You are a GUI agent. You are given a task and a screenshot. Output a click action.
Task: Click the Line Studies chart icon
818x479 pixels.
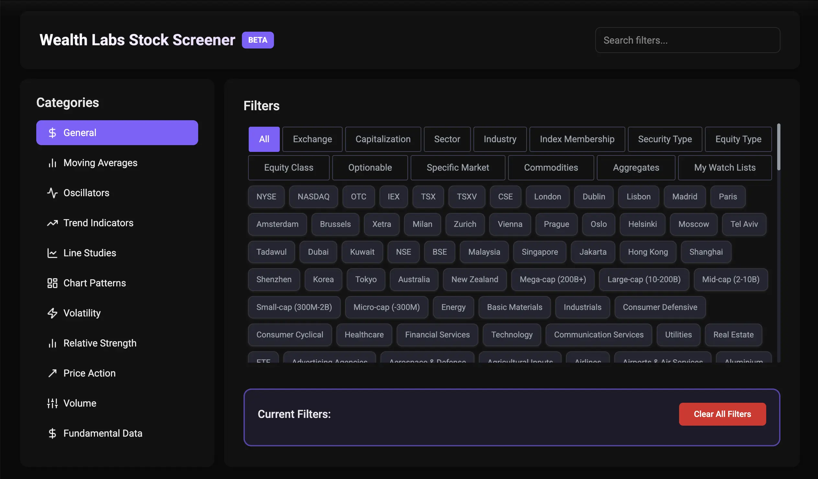click(x=52, y=253)
